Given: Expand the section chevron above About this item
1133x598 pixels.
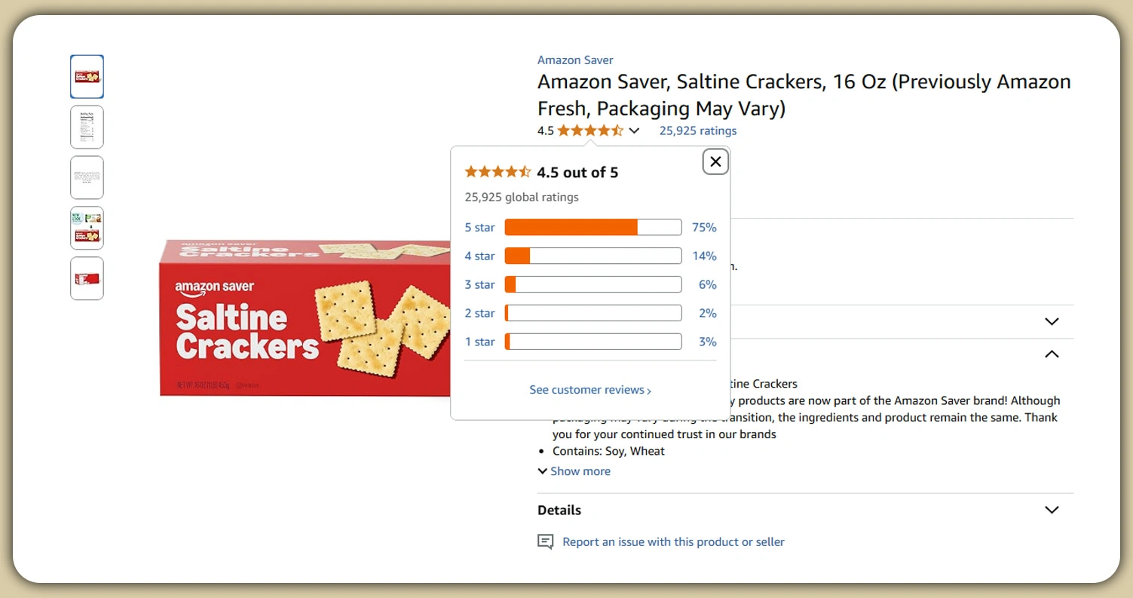Looking at the screenshot, I should pos(1052,320).
